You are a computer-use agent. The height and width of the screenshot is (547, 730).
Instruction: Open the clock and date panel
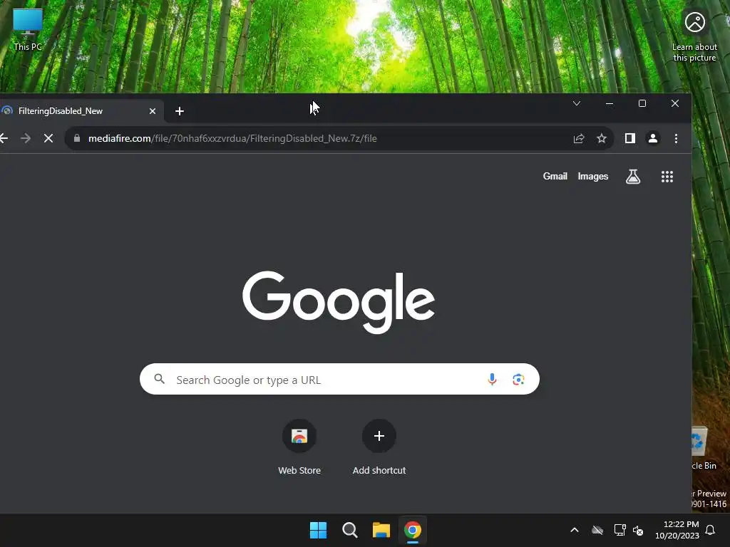click(677, 530)
